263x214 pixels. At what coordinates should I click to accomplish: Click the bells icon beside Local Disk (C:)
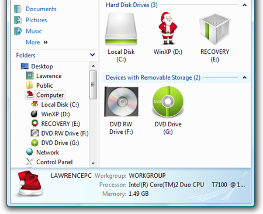tap(34, 104)
